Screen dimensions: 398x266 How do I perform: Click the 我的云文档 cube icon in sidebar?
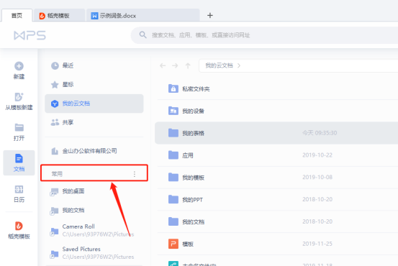pyautogui.click(x=55, y=104)
